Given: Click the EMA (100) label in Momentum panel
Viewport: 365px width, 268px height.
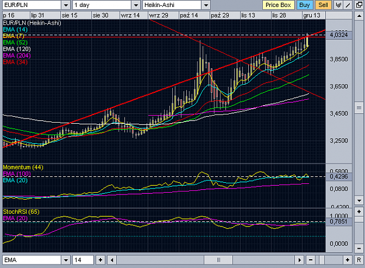Looking at the screenshot, I should tap(17, 174).
